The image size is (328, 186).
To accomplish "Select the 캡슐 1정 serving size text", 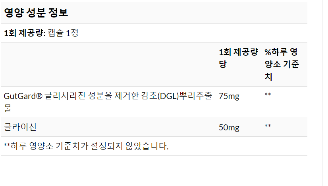I will tap(63, 33).
